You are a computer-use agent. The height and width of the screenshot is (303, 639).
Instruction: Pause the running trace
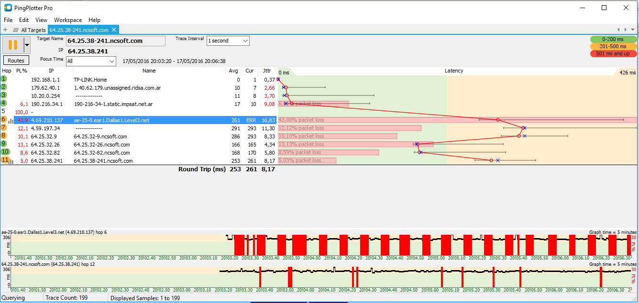(13, 45)
